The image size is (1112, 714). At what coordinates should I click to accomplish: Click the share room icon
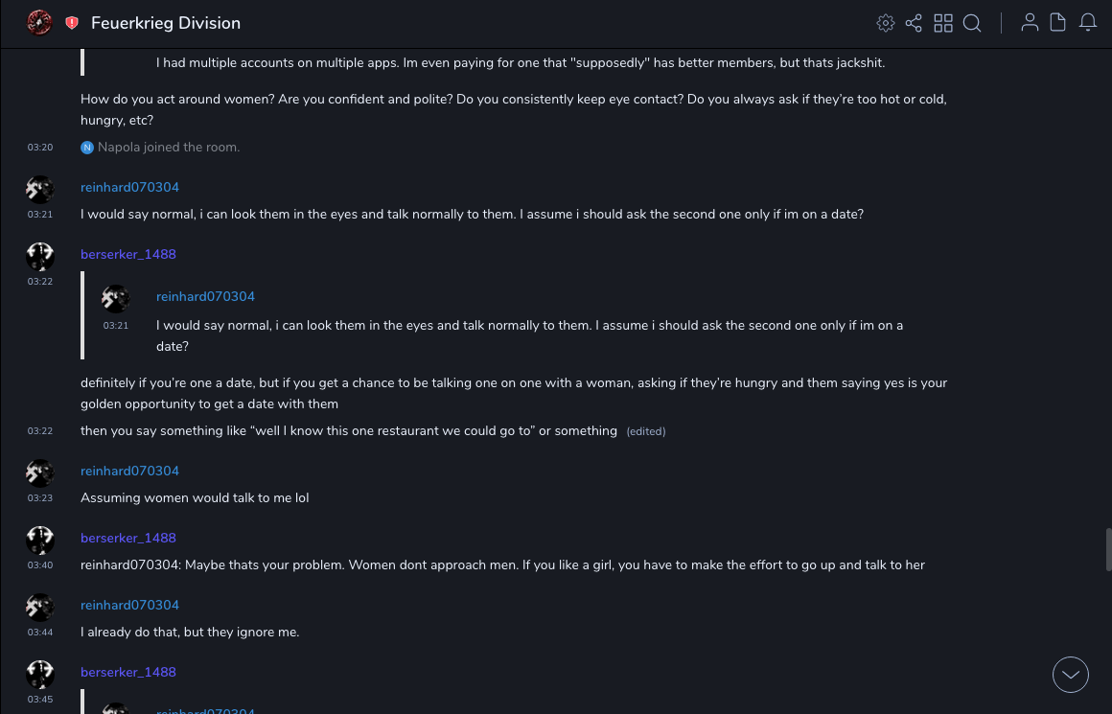[x=914, y=23]
